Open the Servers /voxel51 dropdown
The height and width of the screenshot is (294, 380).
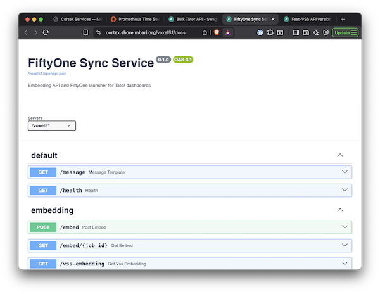[x=52, y=125]
